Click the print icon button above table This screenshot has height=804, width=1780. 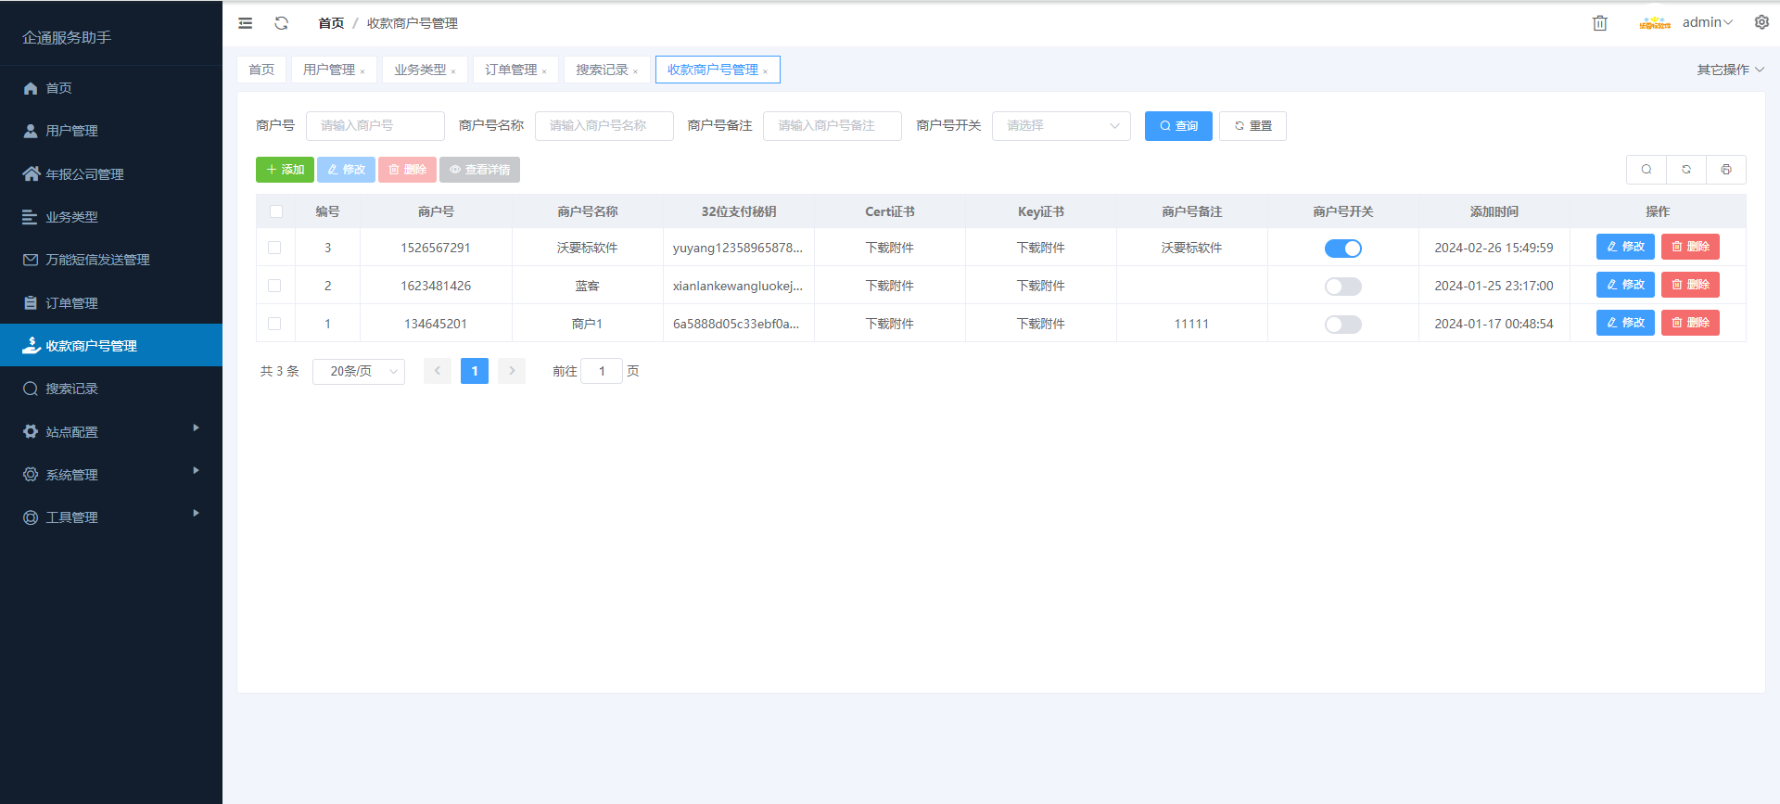1726,170
